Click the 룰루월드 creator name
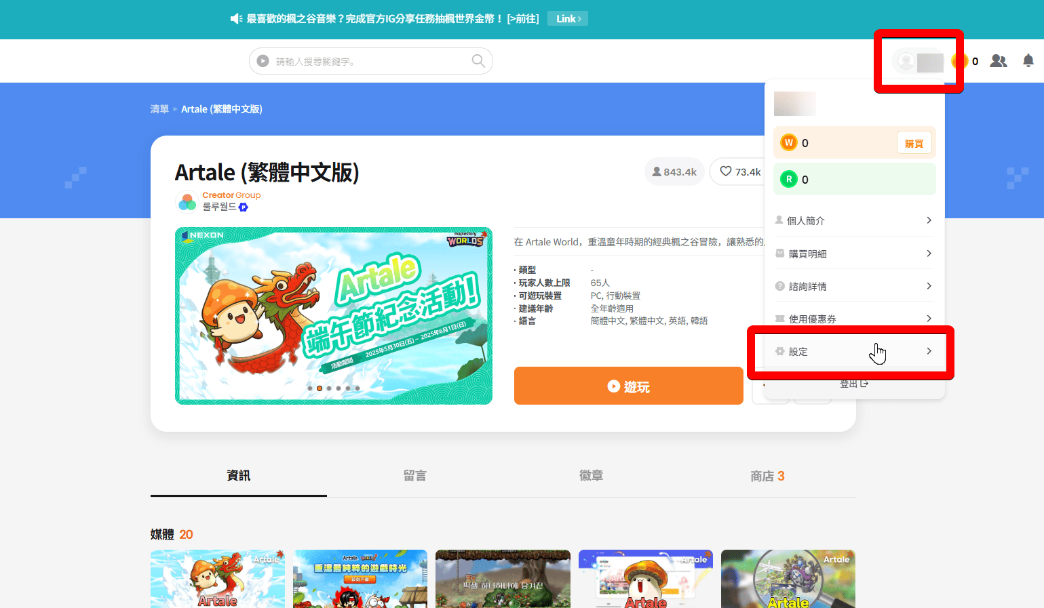The height and width of the screenshot is (608, 1044). pyautogui.click(x=219, y=207)
